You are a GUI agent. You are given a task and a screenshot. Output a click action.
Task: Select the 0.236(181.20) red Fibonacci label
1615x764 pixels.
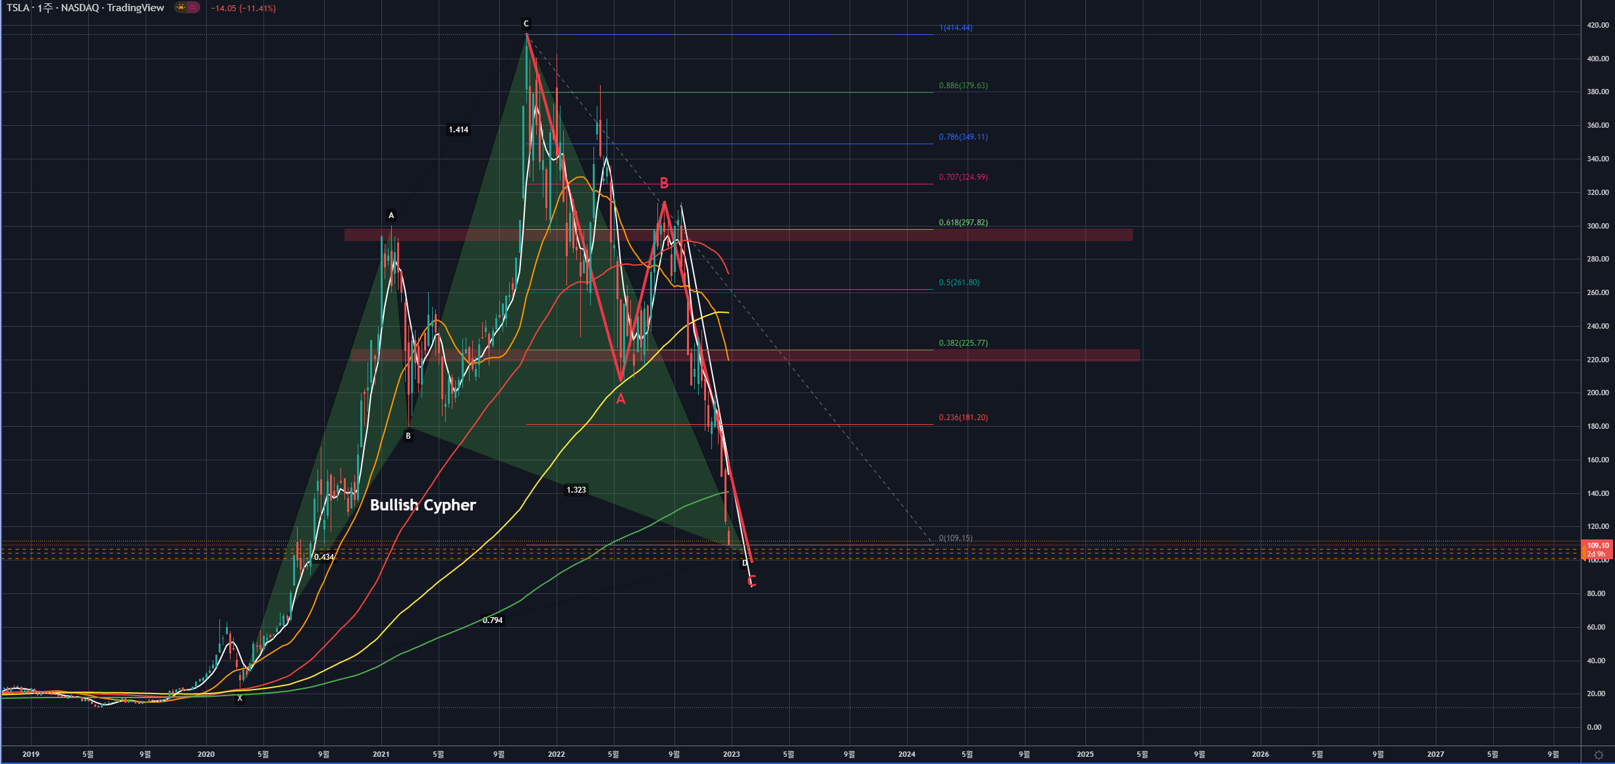(x=963, y=418)
